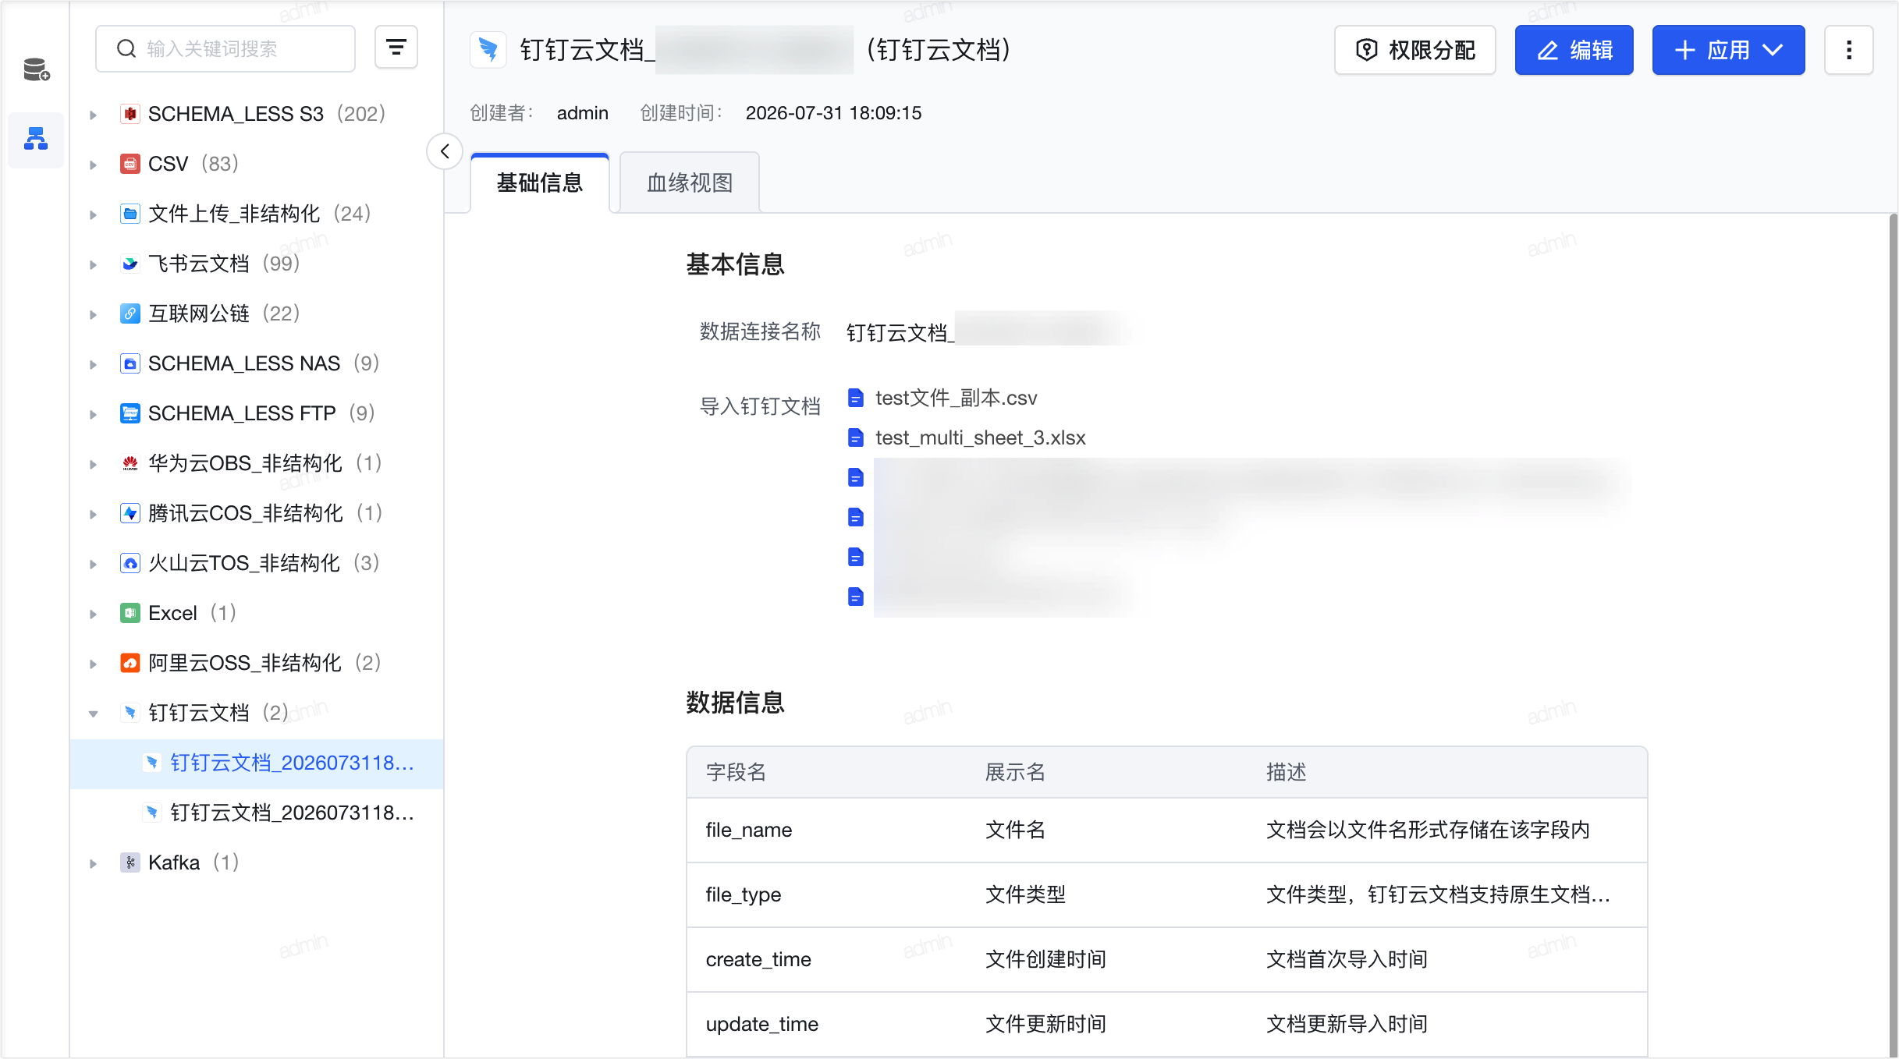Screen dimensions: 1899x1059
Task: Select the highlighted 钉钉云文档_2026073118 tree item
Action: [x=257, y=763]
